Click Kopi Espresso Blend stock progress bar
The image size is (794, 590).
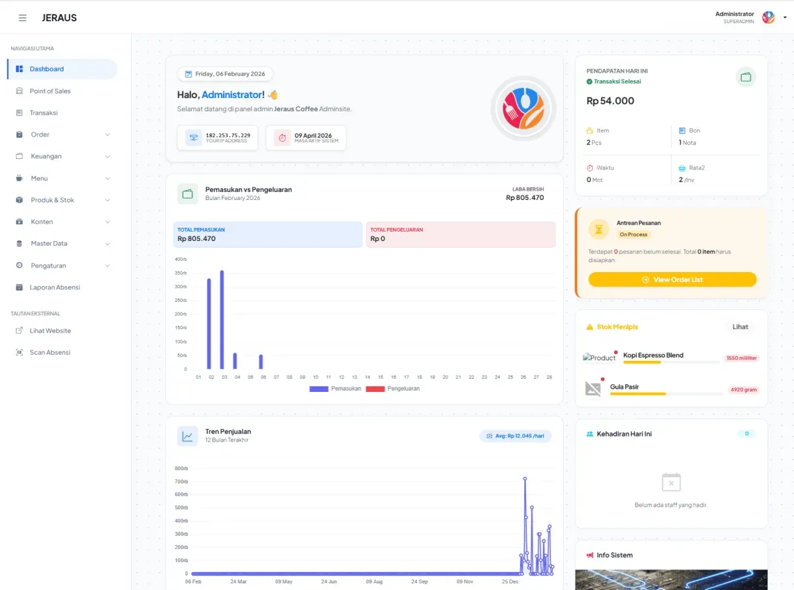(671, 362)
